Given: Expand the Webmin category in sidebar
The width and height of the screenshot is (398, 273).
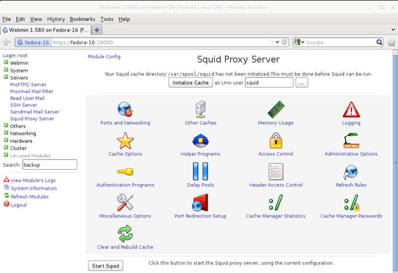Looking at the screenshot, I should [x=6, y=62].
